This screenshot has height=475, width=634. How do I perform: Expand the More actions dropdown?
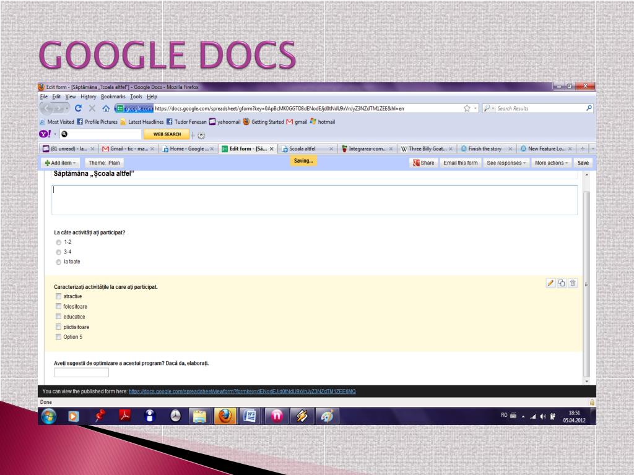click(x=551, y=163)
